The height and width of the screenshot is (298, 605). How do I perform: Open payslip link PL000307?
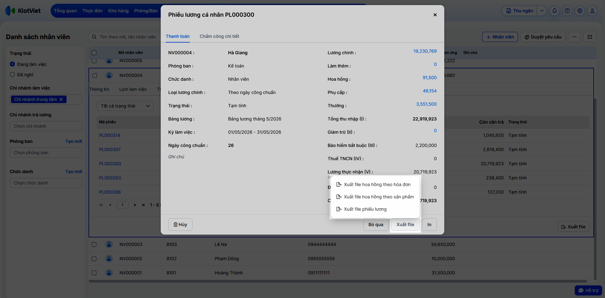tap(110, 149)
